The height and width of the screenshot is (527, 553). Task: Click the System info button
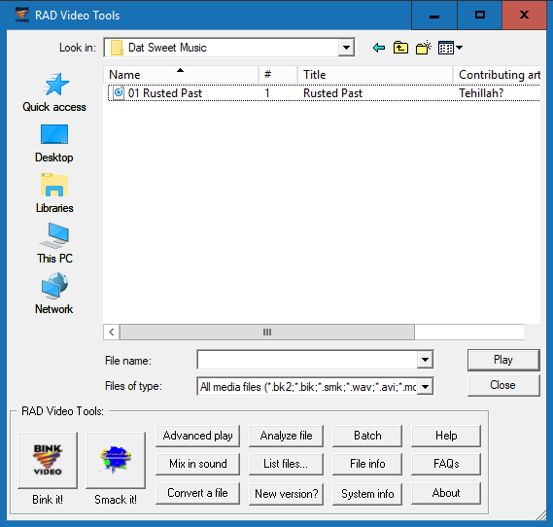pyautogui.click(x=367, y=494)
